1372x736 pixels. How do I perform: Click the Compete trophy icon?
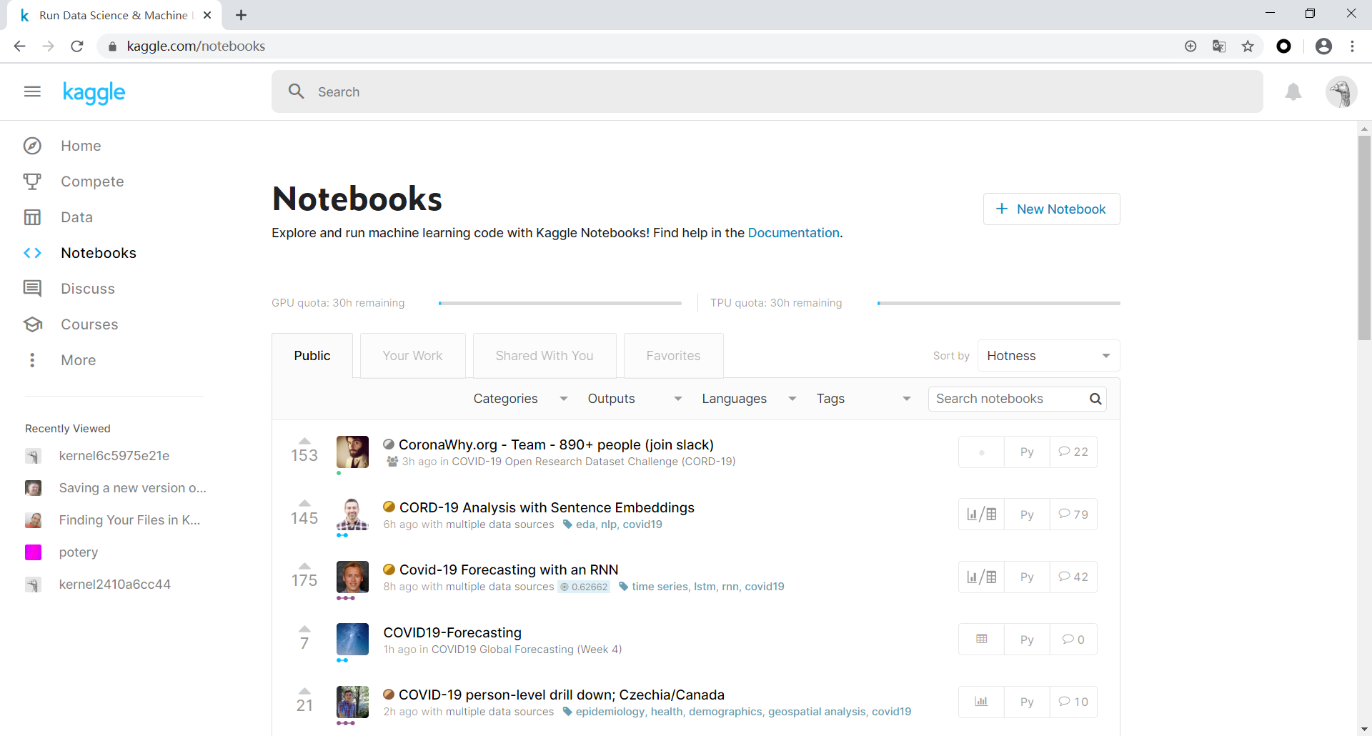[x=32, y=181]
